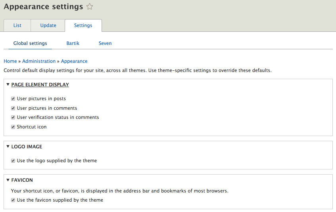Uncheck the Shortcut icon checkbox
Screen dimensions: 336x212
tap(13, 127)
